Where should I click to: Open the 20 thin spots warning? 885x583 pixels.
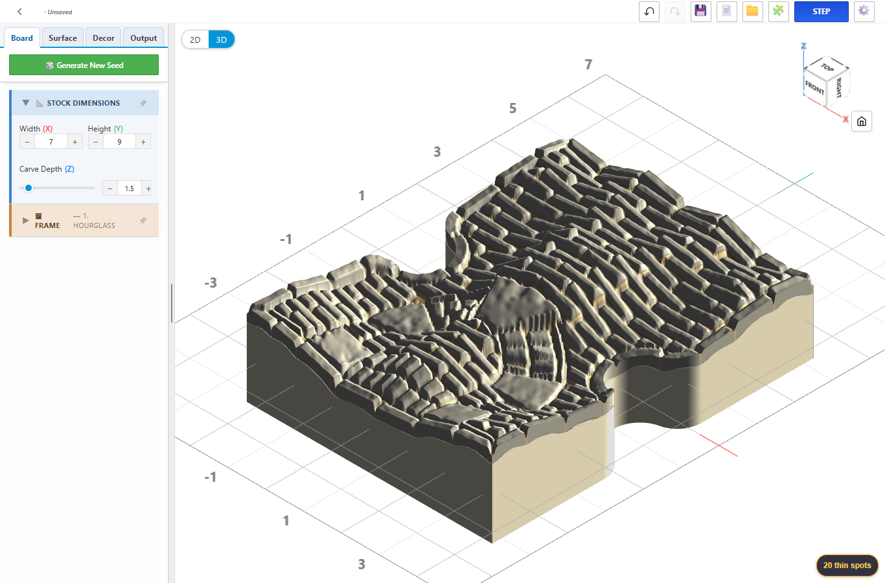[x=847, y=566]
